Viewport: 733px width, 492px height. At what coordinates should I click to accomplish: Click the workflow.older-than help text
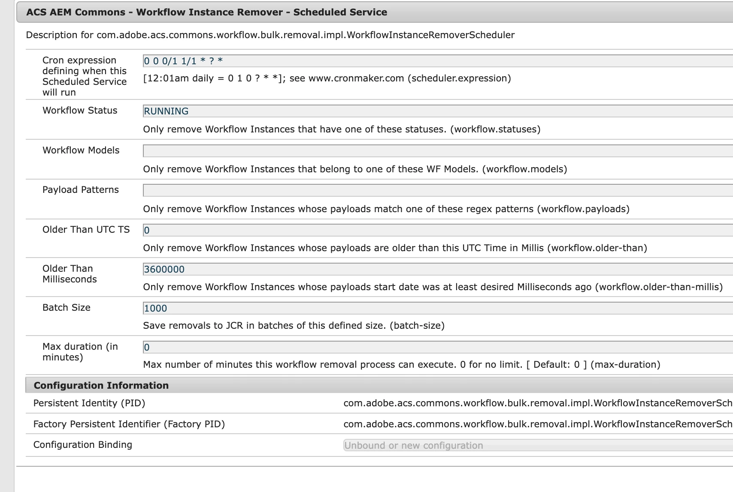[395, 248]
